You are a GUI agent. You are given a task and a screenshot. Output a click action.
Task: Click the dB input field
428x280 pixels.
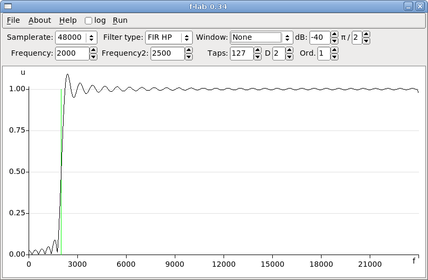320,38
